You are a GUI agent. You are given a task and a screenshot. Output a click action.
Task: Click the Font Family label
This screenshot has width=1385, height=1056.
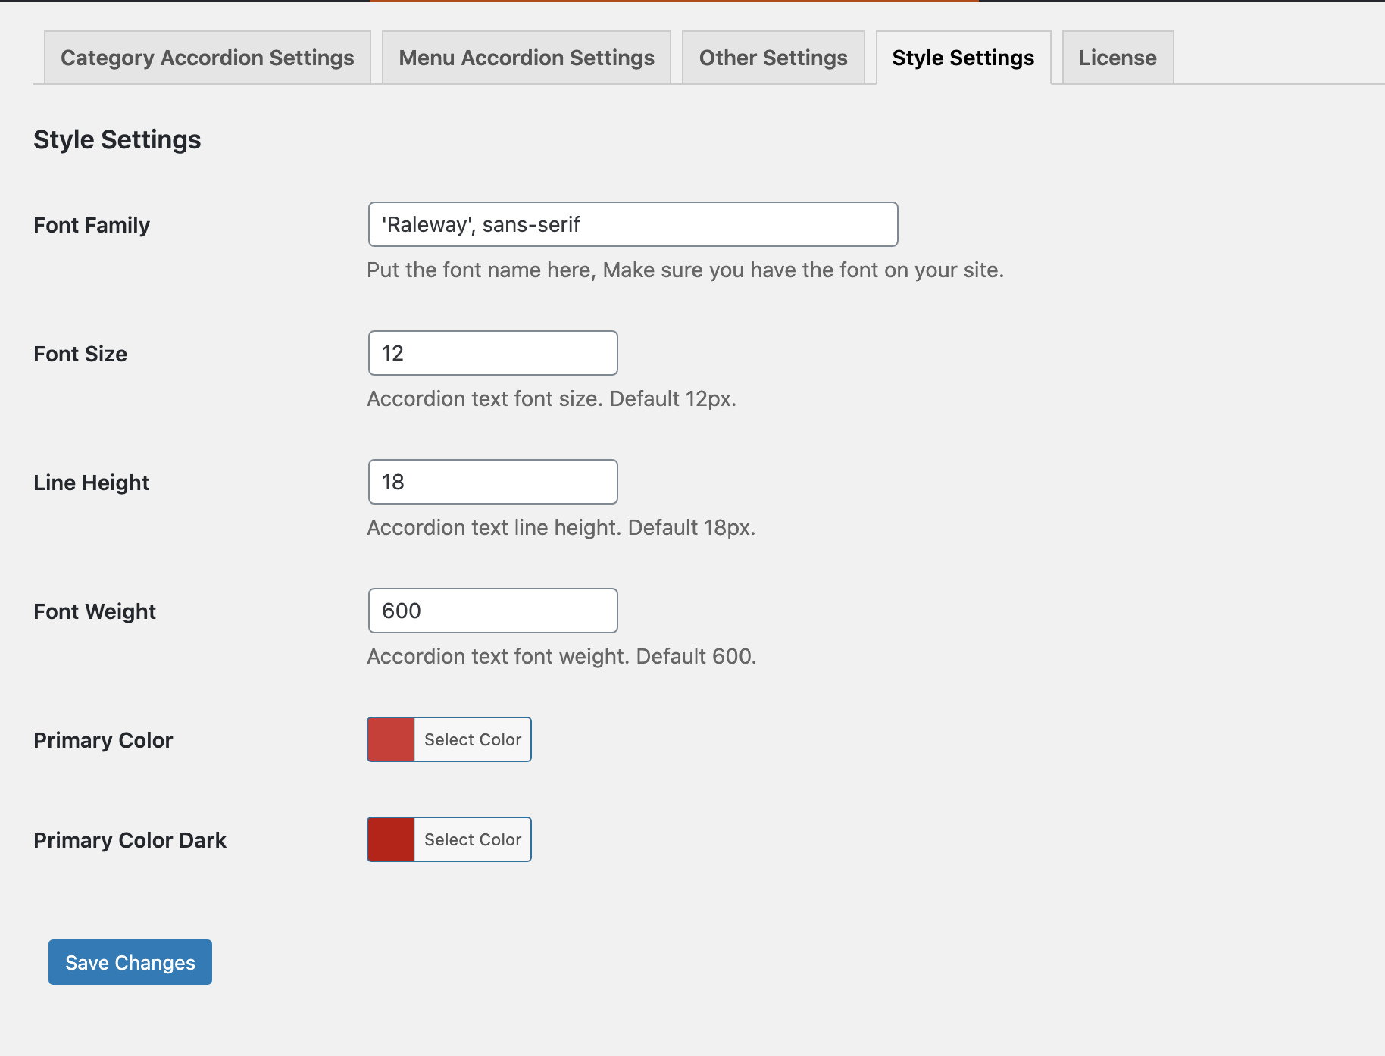(91, 224)
